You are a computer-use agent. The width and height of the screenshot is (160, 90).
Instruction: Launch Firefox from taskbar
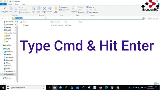coord(100,87)
